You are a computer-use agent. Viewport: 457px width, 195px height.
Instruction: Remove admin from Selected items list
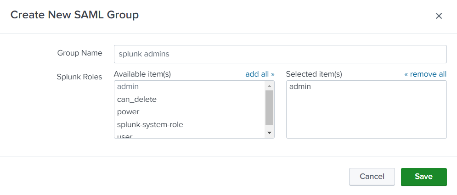300,86
